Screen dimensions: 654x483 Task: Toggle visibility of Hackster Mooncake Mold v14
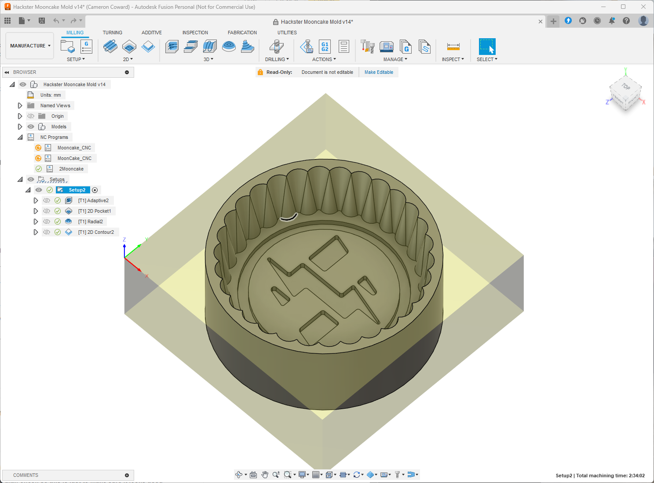click(23, 84)
